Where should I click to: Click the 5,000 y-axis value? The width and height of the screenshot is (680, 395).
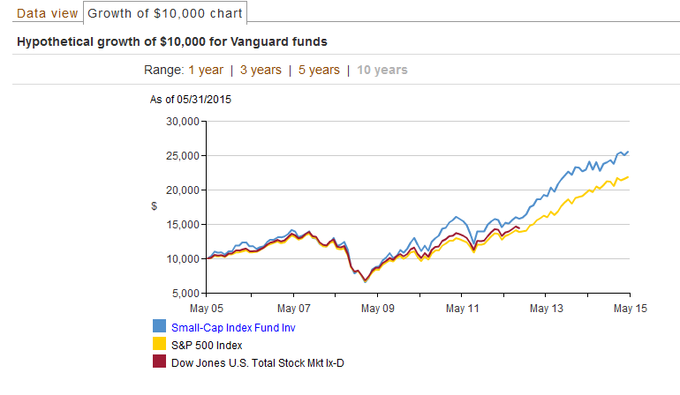tap(183, 293)
